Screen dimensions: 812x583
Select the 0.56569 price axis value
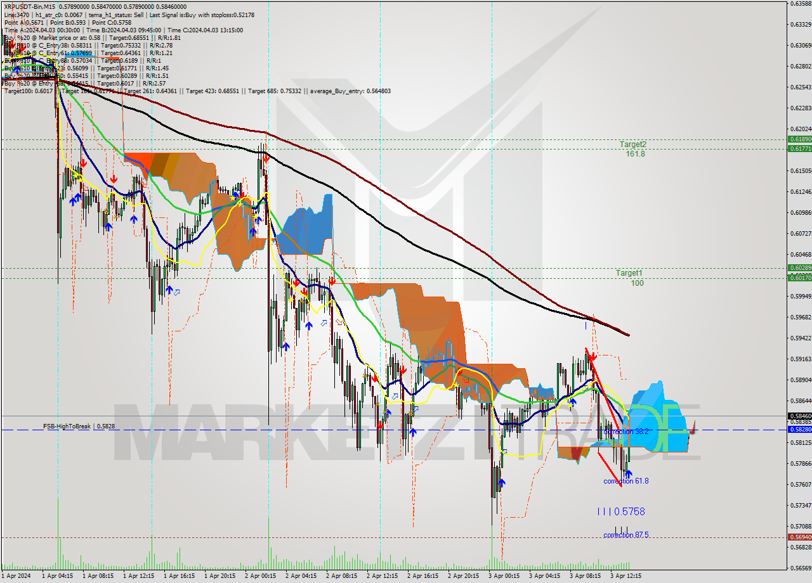pos(801,568)
